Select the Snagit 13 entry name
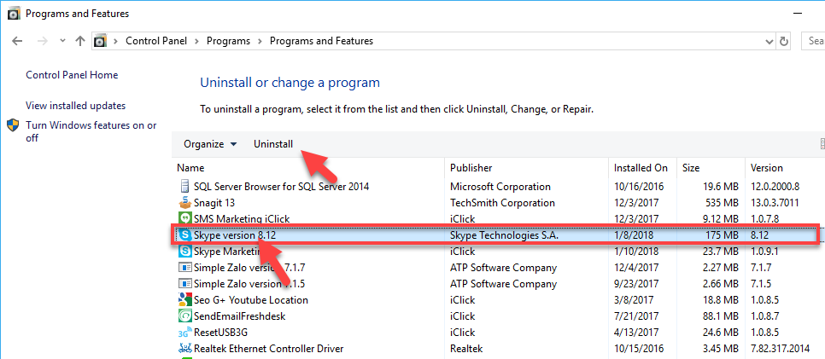The height and width of the screenshot is (359, 825). click(x=214, y=202)
